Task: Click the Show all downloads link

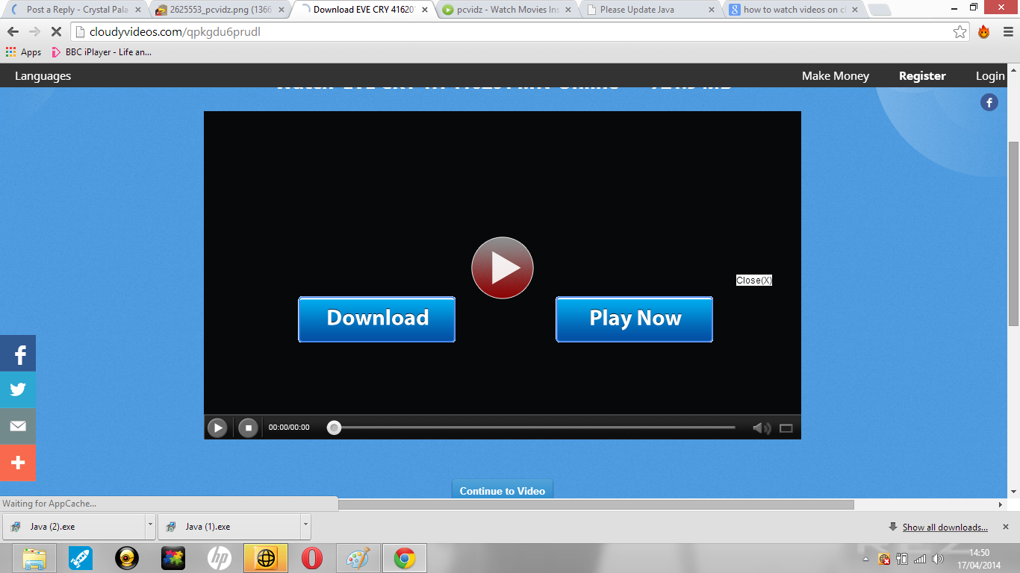Action: pos(945,527)
